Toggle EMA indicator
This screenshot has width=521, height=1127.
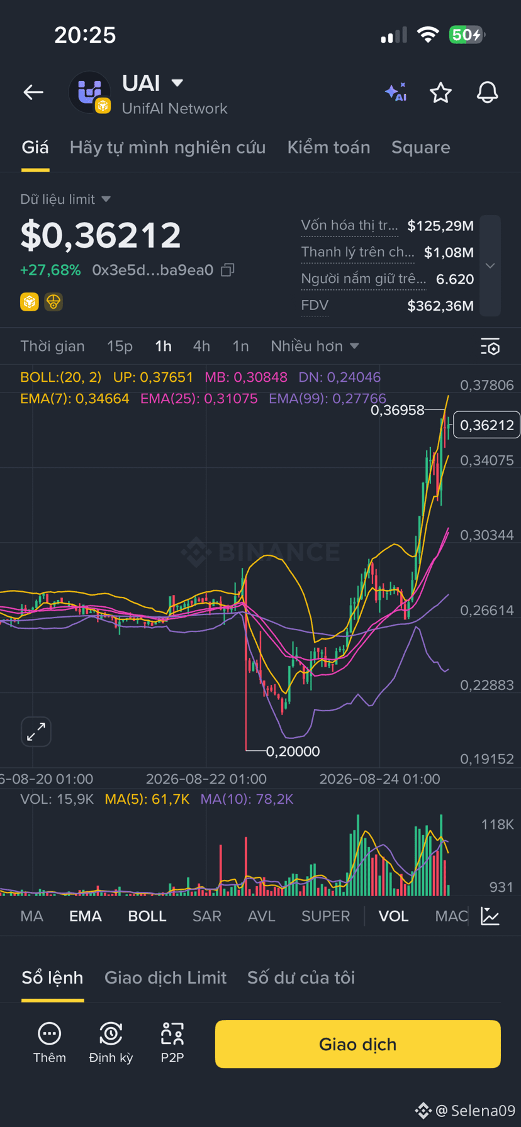[86, 916]
